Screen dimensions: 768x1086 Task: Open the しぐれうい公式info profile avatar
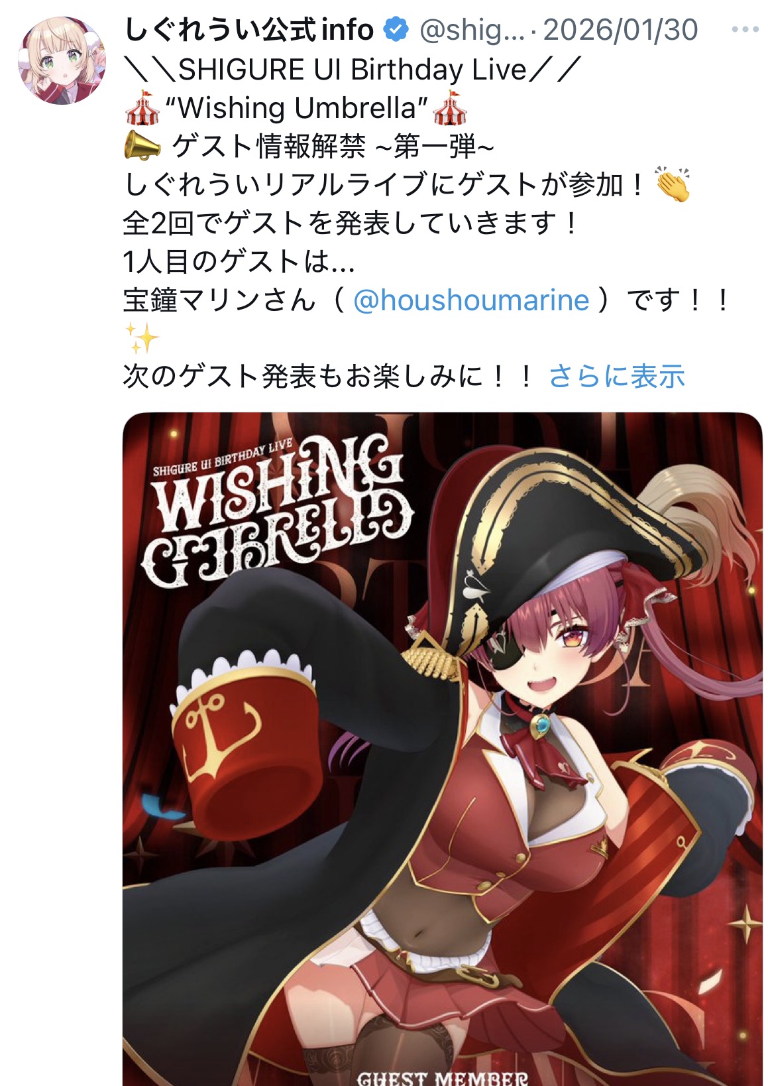point(62,61)
